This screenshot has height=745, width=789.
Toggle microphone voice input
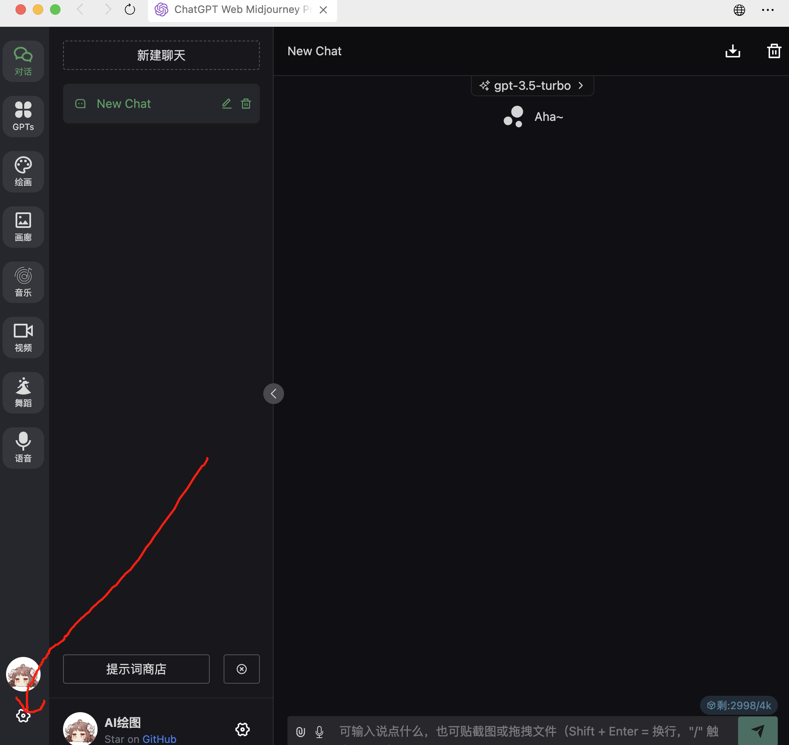click(319, 732)
